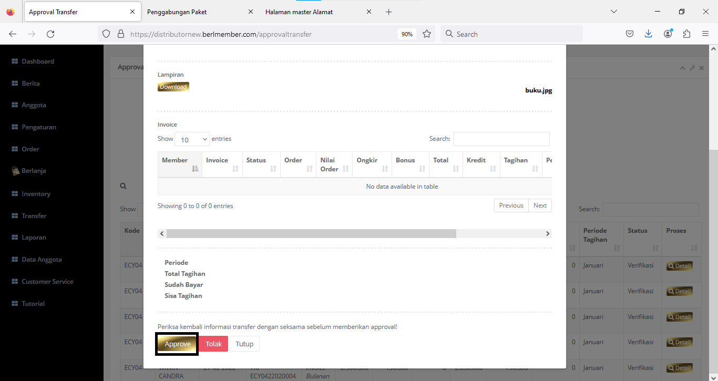
Task: Click the horizontal scrollbar in invoice table
Action: pyautogui.click(x=311, y=233)
